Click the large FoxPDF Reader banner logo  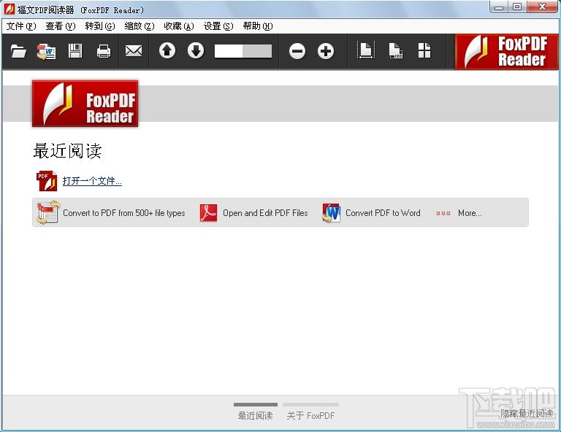click(85, 104)
